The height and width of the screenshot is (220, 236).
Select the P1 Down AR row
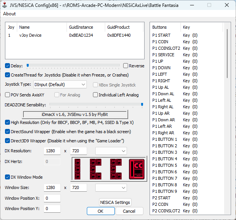pos(187,120)
